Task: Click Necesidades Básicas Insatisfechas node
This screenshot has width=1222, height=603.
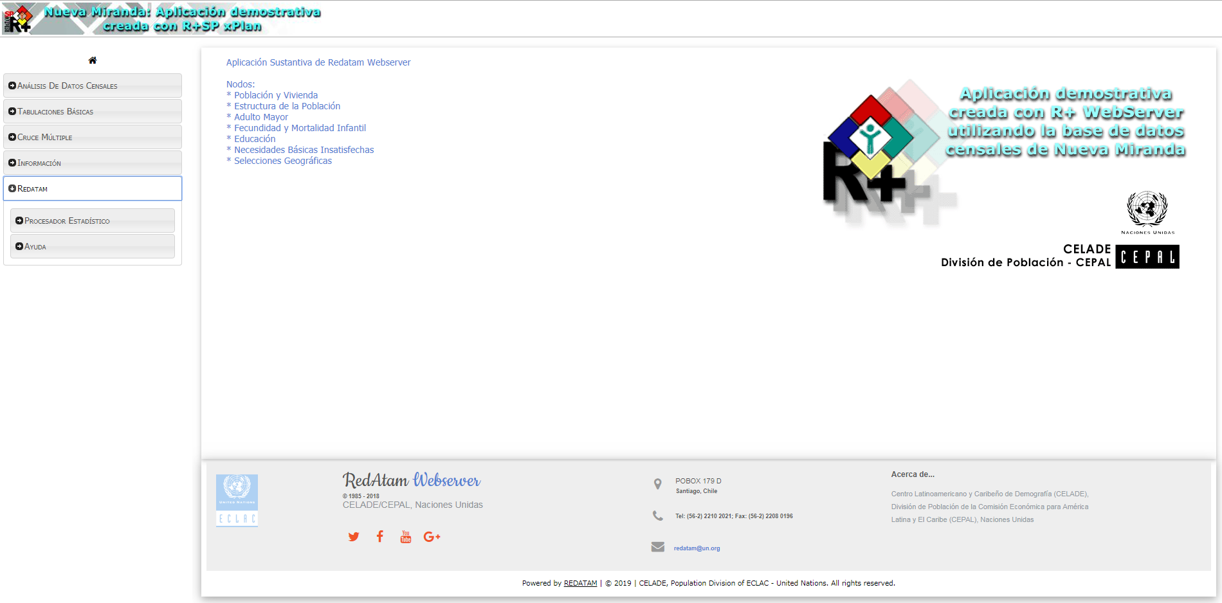Action: tap(304, 150)
